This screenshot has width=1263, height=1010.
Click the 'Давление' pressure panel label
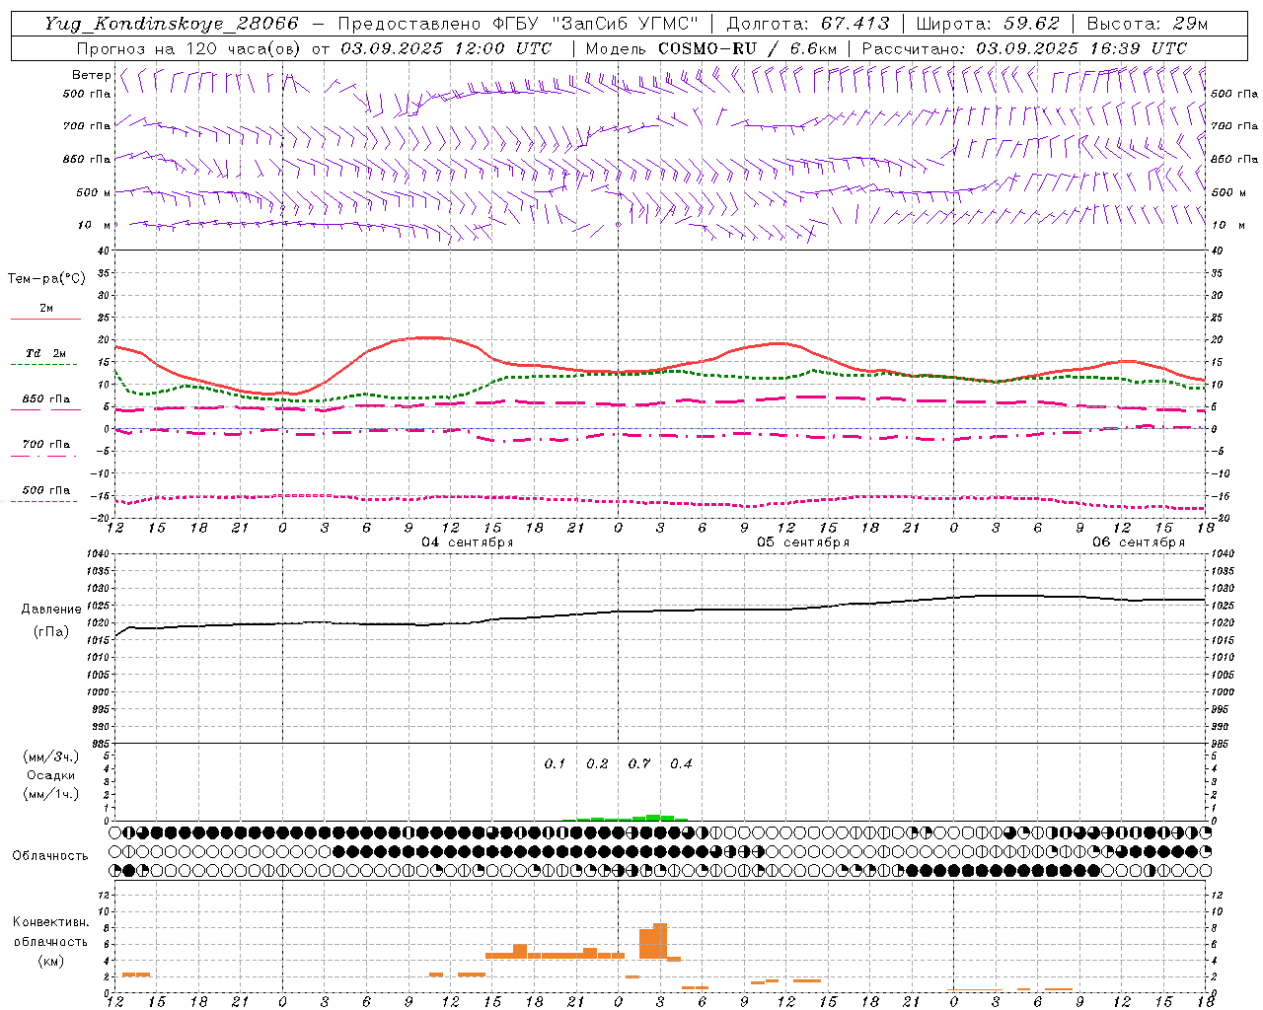[x=51, y=610]
